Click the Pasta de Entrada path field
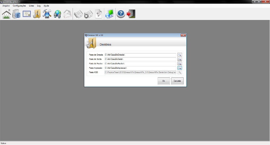This screenshot has width=270, height=145. pyautogui.click(x=140, y=55)
